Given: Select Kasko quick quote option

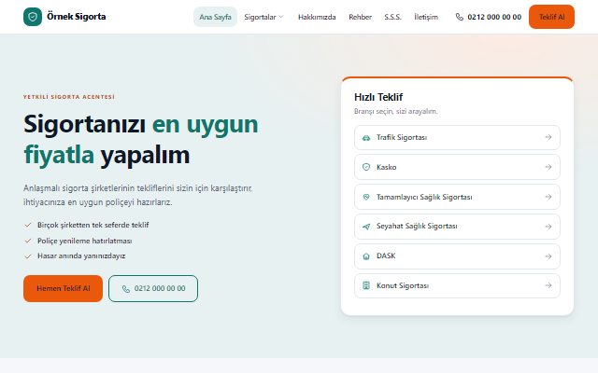Looking at the screenshot, I should point(457,167).
